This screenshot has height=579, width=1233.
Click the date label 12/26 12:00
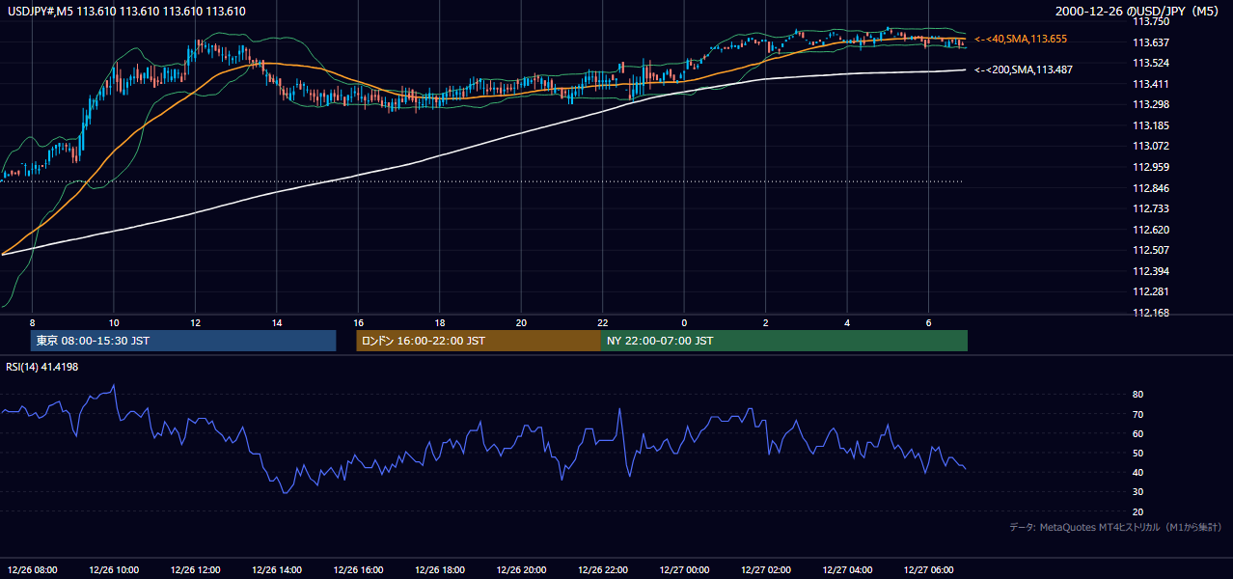196,569
